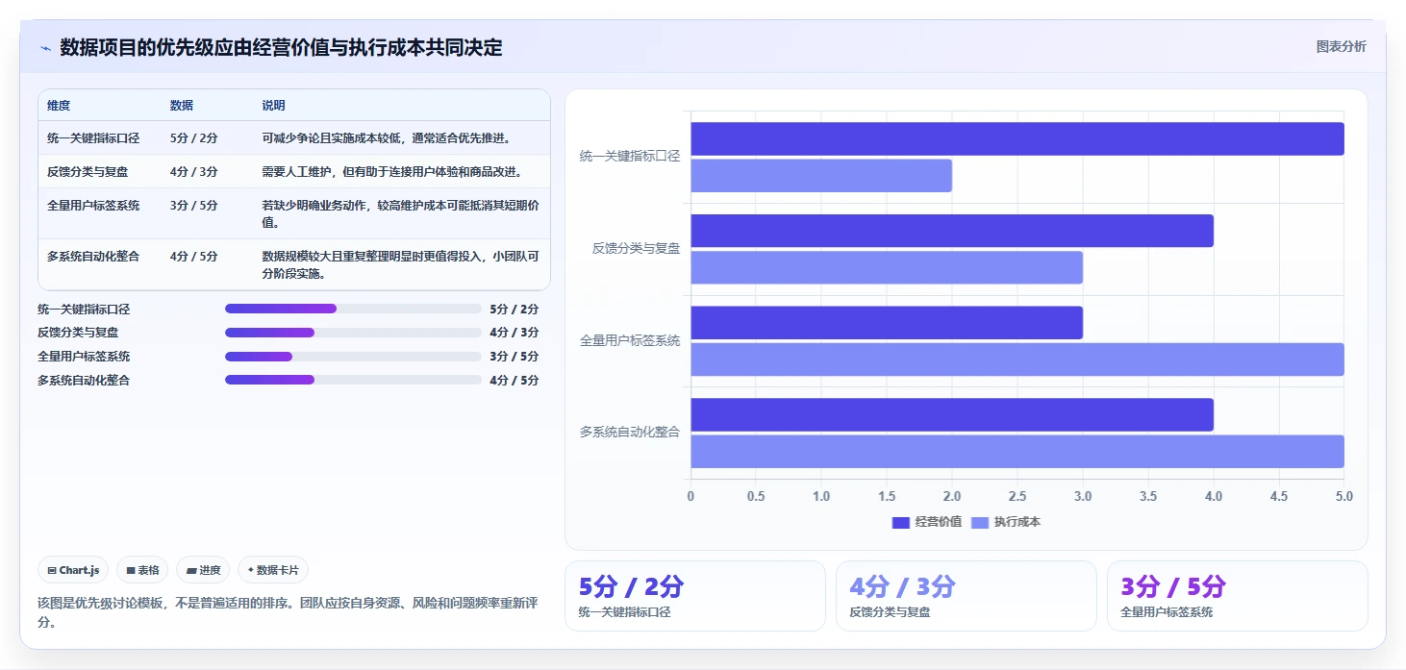The height and width of the screenshot is (670, 1406).
Task: Click the 4分 / 3分 data card
Action: coord(966,596)
